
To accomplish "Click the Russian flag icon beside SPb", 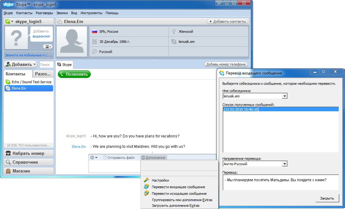I will point(94,32).
